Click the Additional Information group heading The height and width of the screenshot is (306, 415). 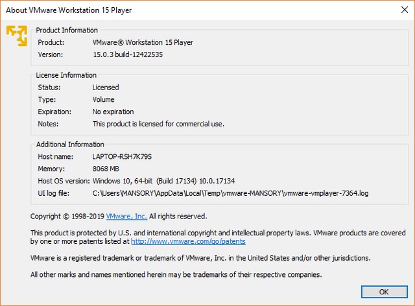(x=70, y=145)
